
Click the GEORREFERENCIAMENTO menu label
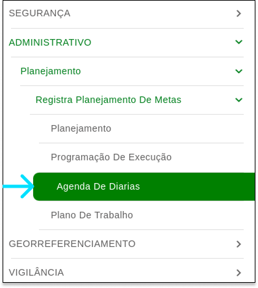(x=72, y=244)
